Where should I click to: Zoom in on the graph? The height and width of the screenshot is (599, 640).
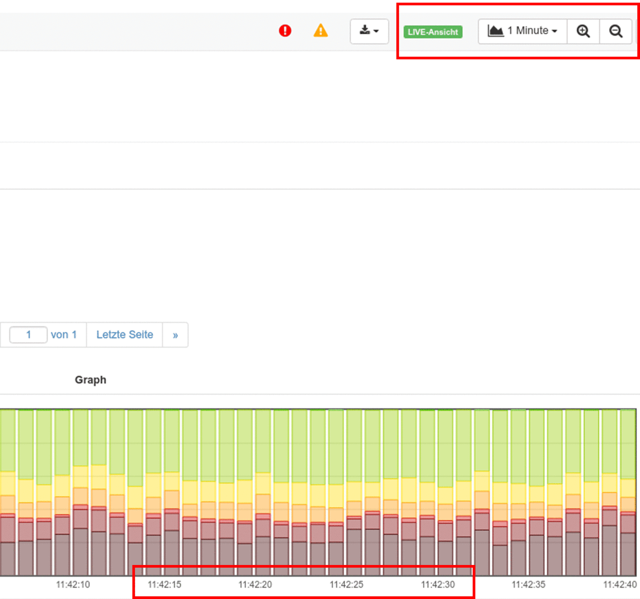pyautogui.click(x=583, y=31)
